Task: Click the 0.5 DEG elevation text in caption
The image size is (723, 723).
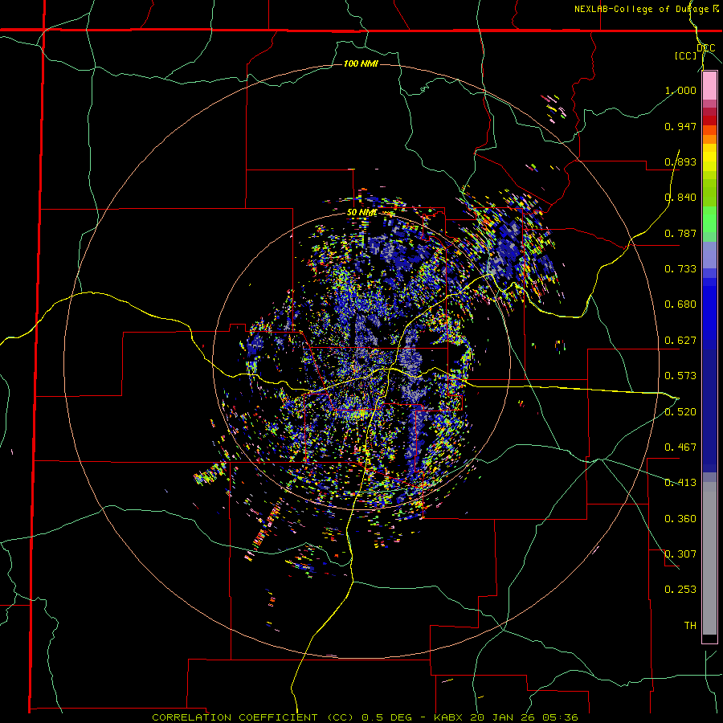Action: 387,717
